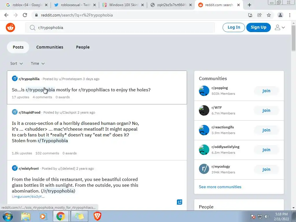Viewport: 296px width, 222px height.
Task: Click the volume speaker tray icon
Action: (267, 217)
